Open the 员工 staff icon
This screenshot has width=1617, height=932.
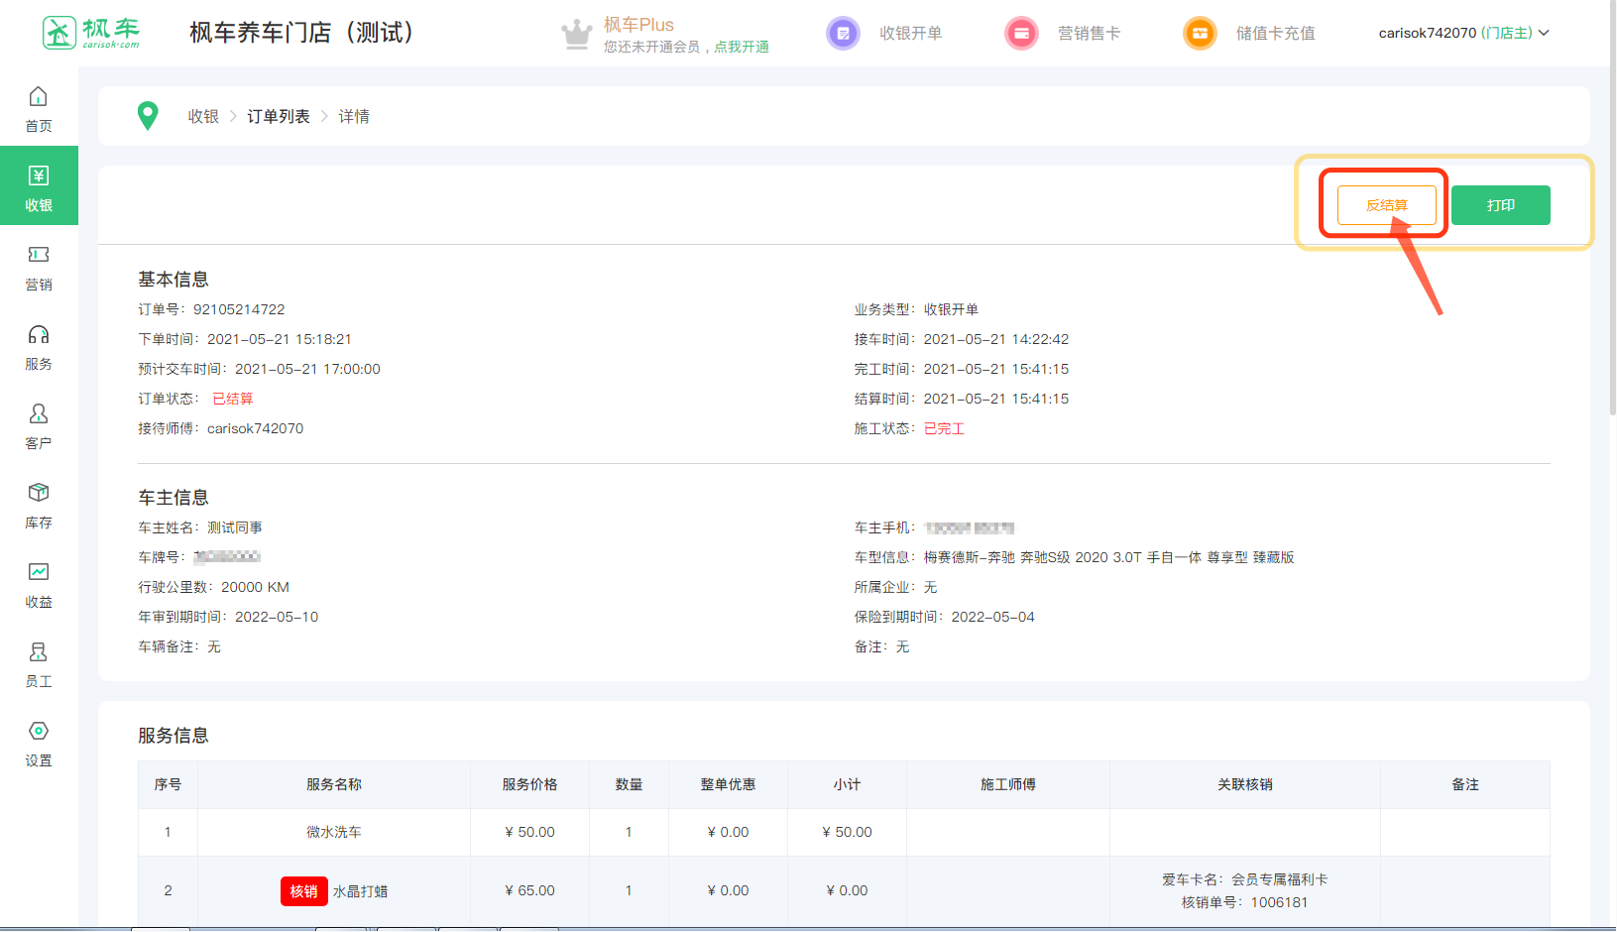[x=39, y=652]
